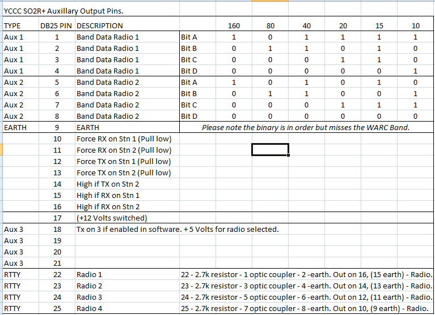Click 'High if RX on Stn 2' cell
The height and width of the screenshot is (315, 435).
tap(128, 207)
